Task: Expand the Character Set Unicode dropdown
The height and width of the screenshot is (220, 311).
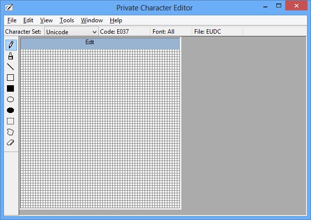Action: coord(72,32)
